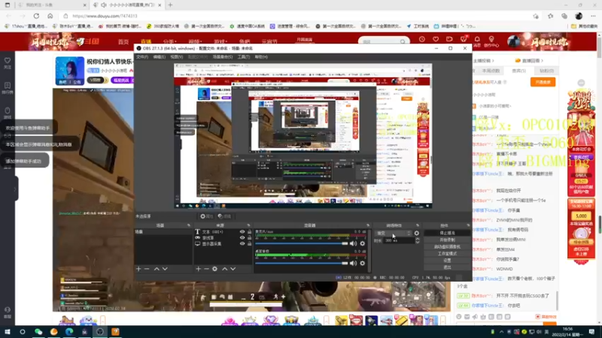Add a new source with plus icon
The image size is (602, 338).
click(198, 269)
